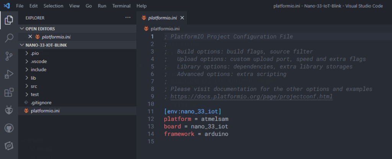This screenshot has width=392, height=159.
Task: Click PlatformIO icon in breadcrumb
Action: (x=146, y=29)
